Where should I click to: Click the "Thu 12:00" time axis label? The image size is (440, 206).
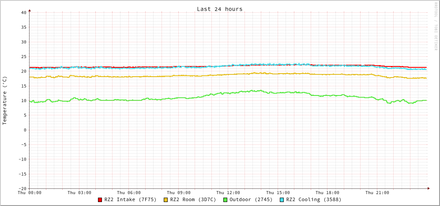tap(228, 193)
